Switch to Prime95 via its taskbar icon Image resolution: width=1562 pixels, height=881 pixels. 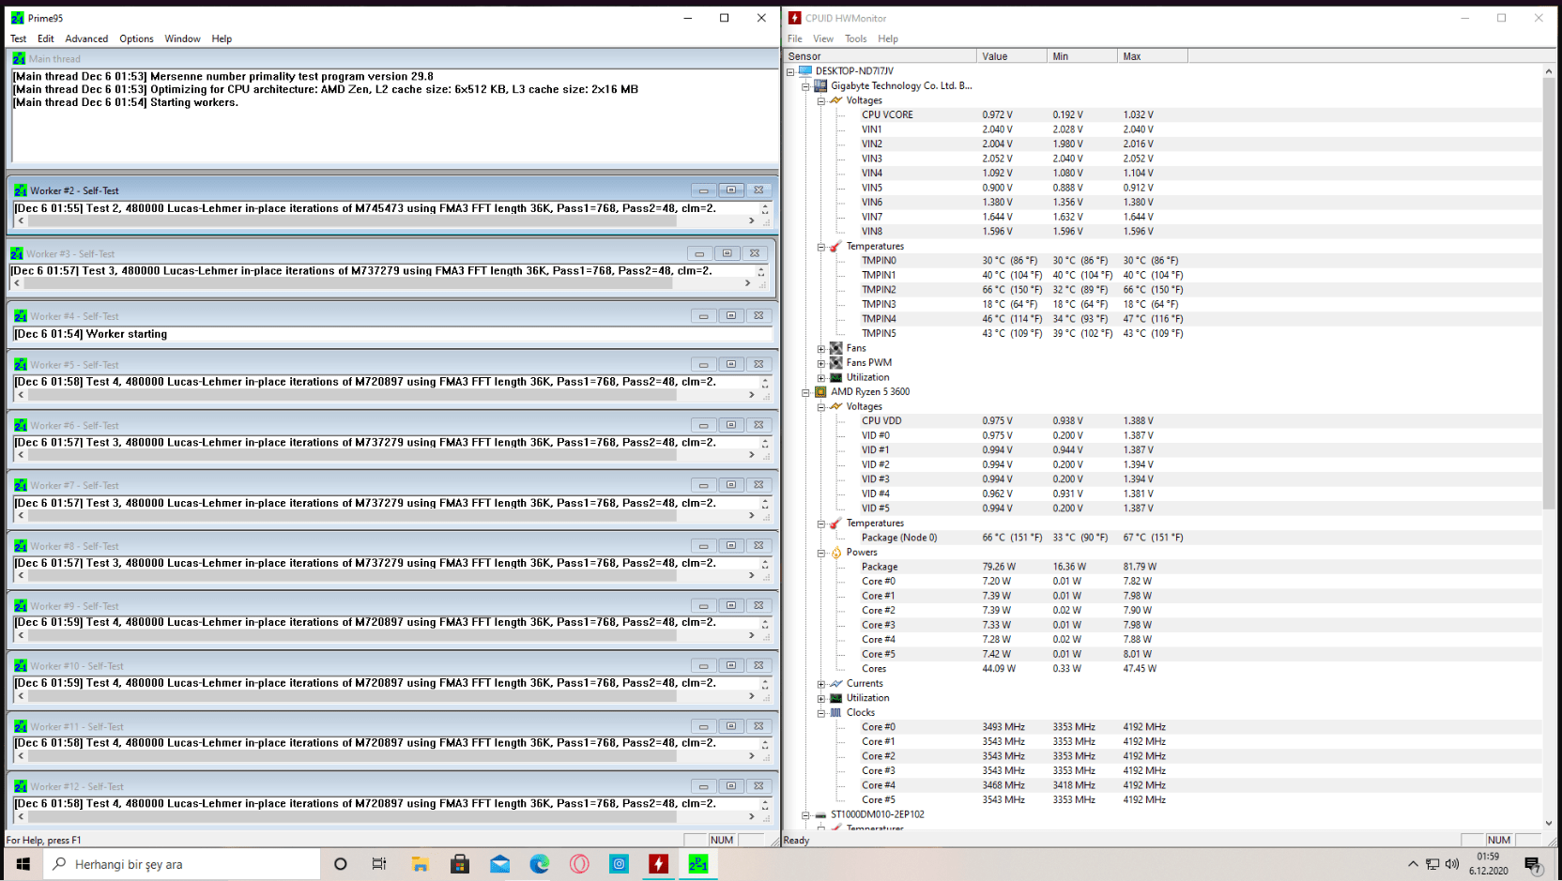pos(698,864)
